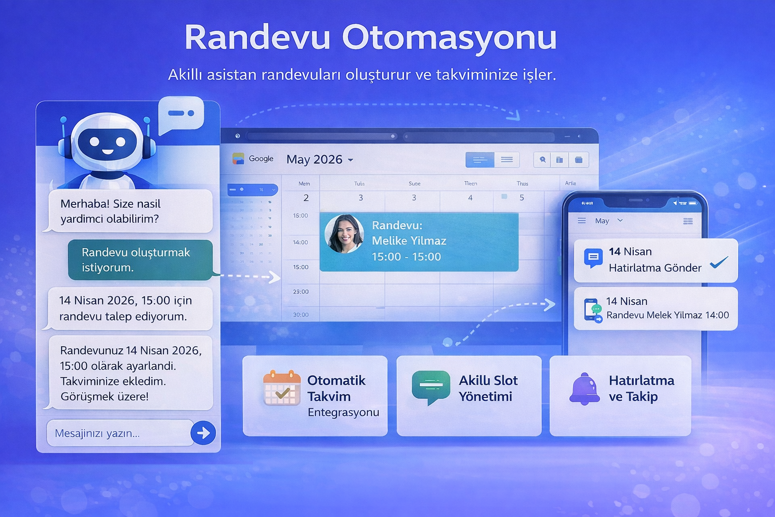This screenshot has width=775, height=517.
Task: Open the '14 Nisan Hatirlatma Gönder' notification
Action: point(656,261)
